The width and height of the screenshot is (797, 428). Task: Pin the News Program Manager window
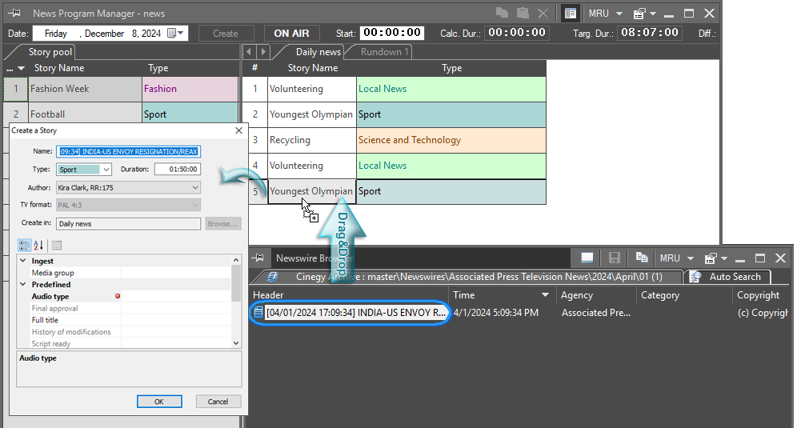(15, 14)
